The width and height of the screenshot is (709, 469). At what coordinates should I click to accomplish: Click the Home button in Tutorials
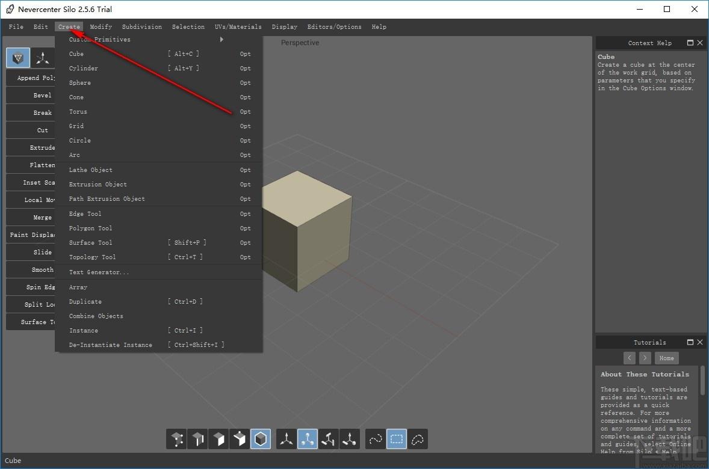click(x=666, y=358)
